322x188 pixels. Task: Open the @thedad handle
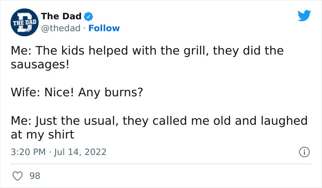click(61, 28)
